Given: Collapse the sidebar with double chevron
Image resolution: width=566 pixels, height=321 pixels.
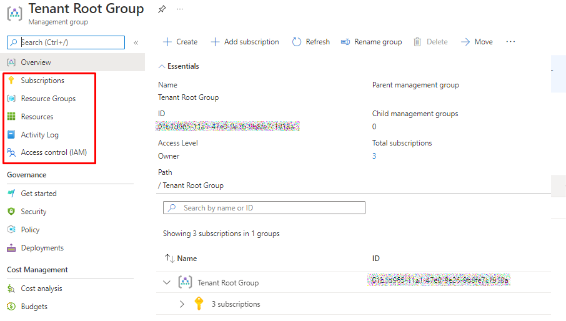Looking at the screenshot, I should point(136,42).
